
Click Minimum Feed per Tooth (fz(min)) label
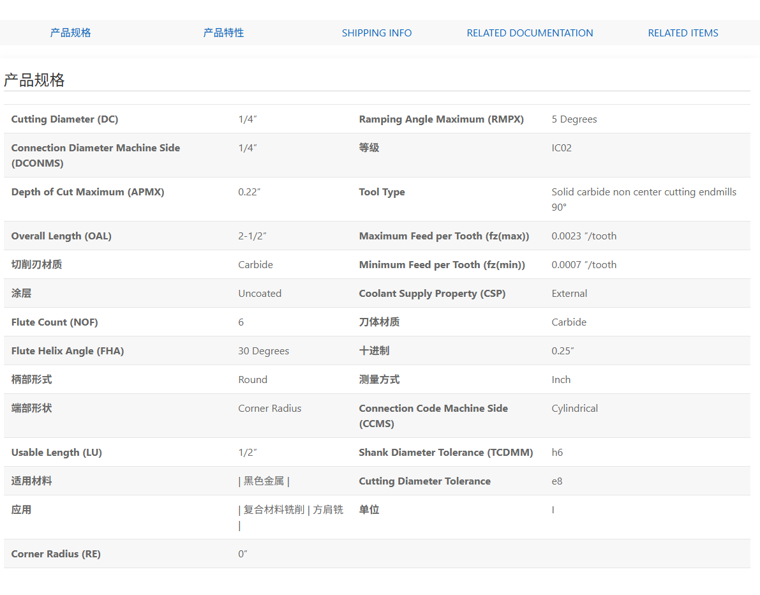442,265
